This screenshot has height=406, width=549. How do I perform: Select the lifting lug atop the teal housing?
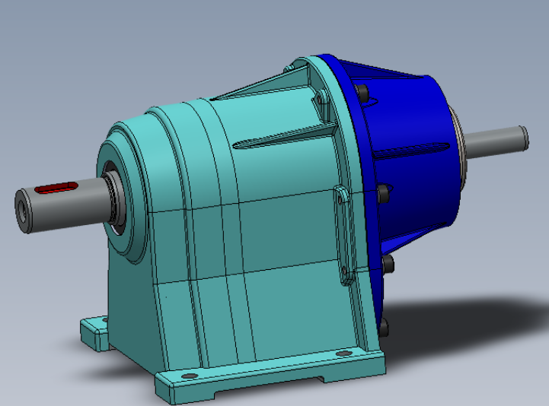[322, 99]
